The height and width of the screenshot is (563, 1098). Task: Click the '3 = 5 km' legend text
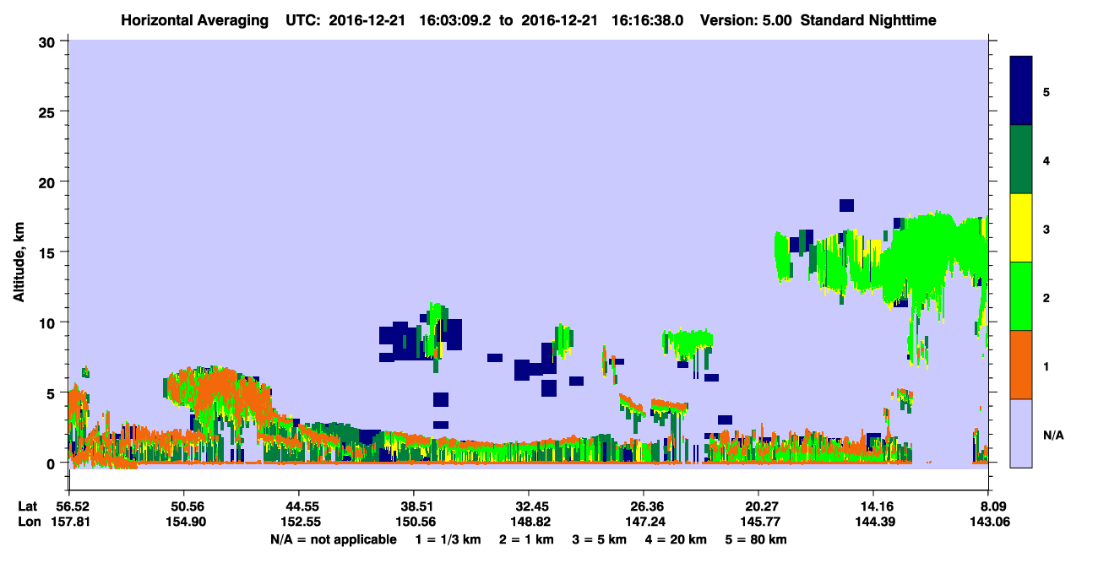pyautogui.click(x=599, y=539)
